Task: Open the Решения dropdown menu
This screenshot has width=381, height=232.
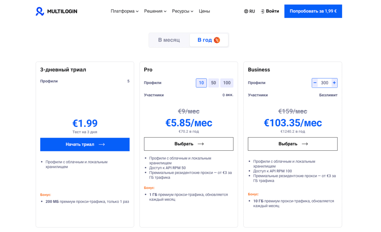Action: click(x=155, y=11)
